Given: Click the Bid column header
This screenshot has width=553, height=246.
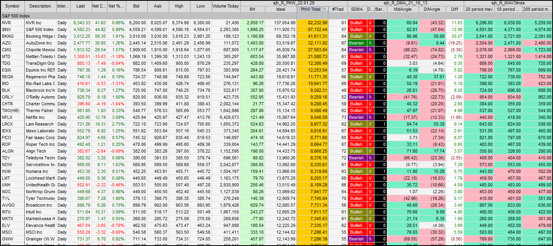Looking at the screenshot, I should [136, 6].
